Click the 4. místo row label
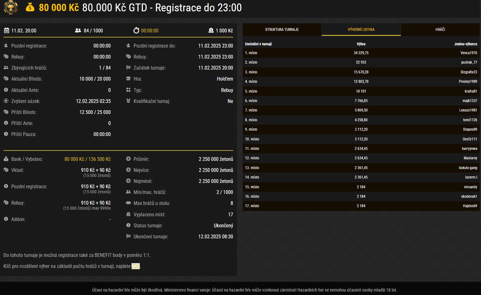The height and width of the screenshot is (295, 481). point(251,82)
